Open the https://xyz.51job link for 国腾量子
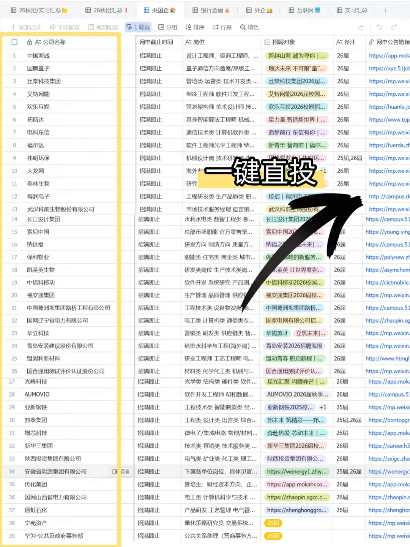 (389, 68)
